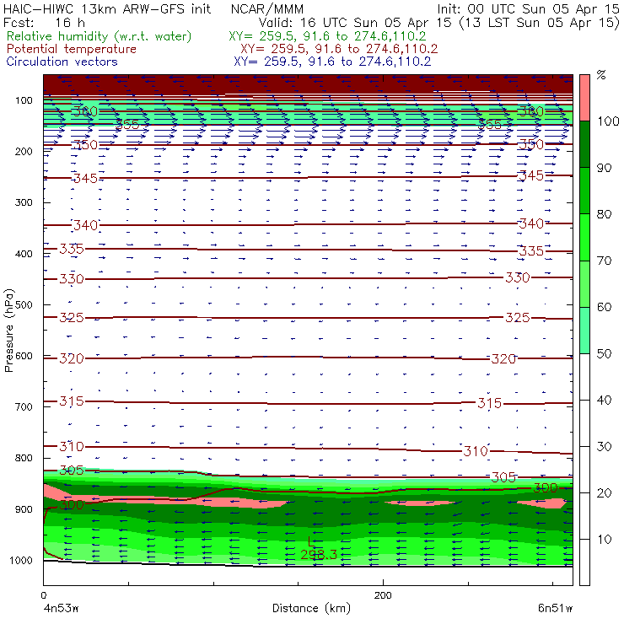624x624 pixels.
Task: Select the red 'Potential temperature' legend text
Action: (72, 49)
